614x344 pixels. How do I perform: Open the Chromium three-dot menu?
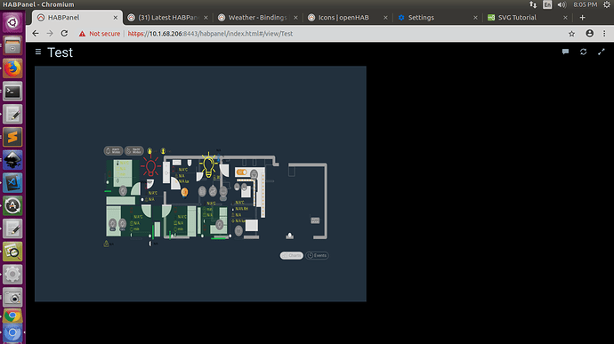(x=604, y=34)
